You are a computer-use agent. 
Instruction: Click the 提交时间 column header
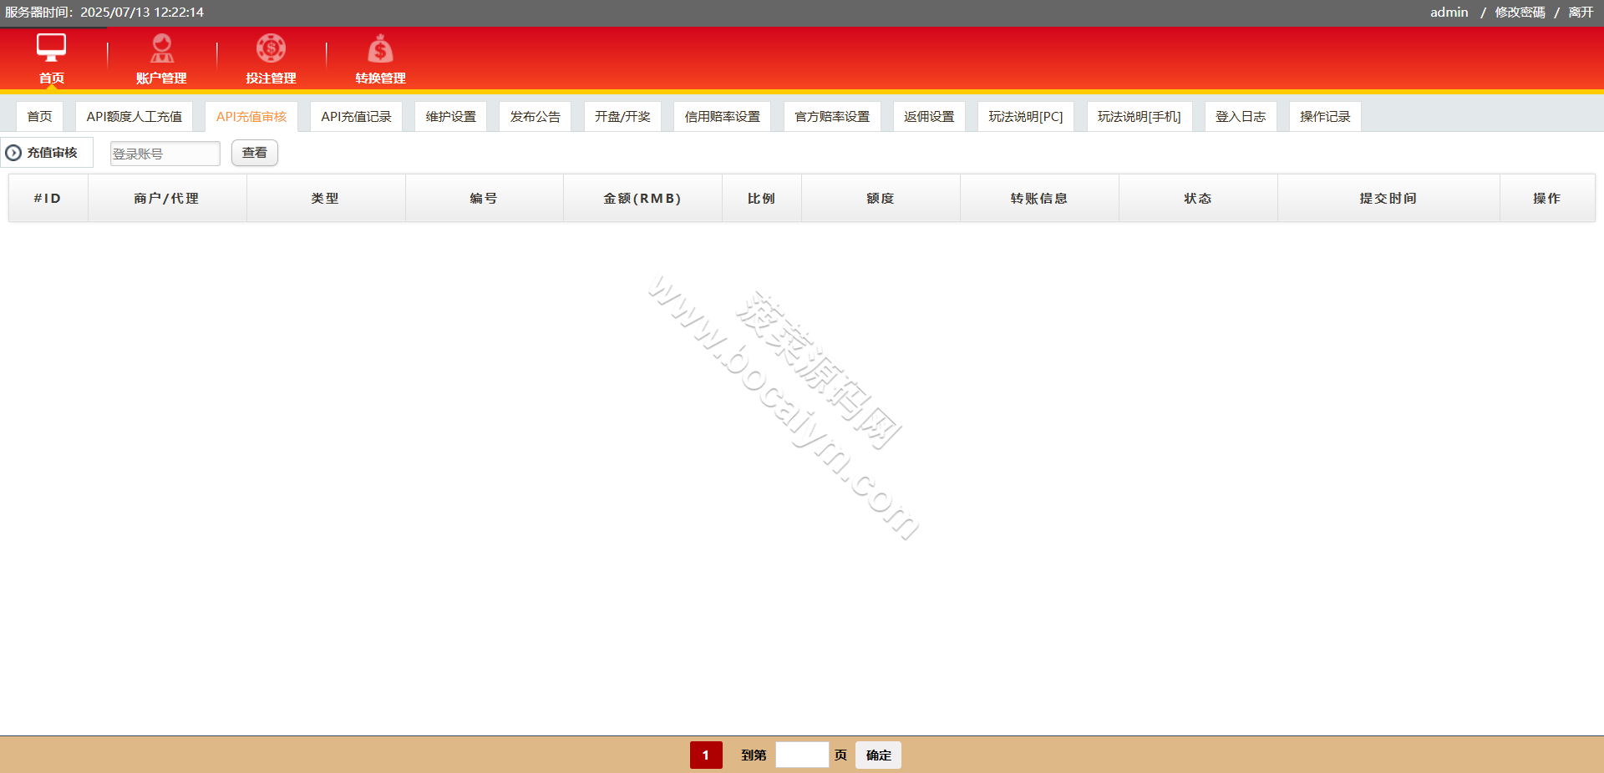click(x=1388, y=198)
